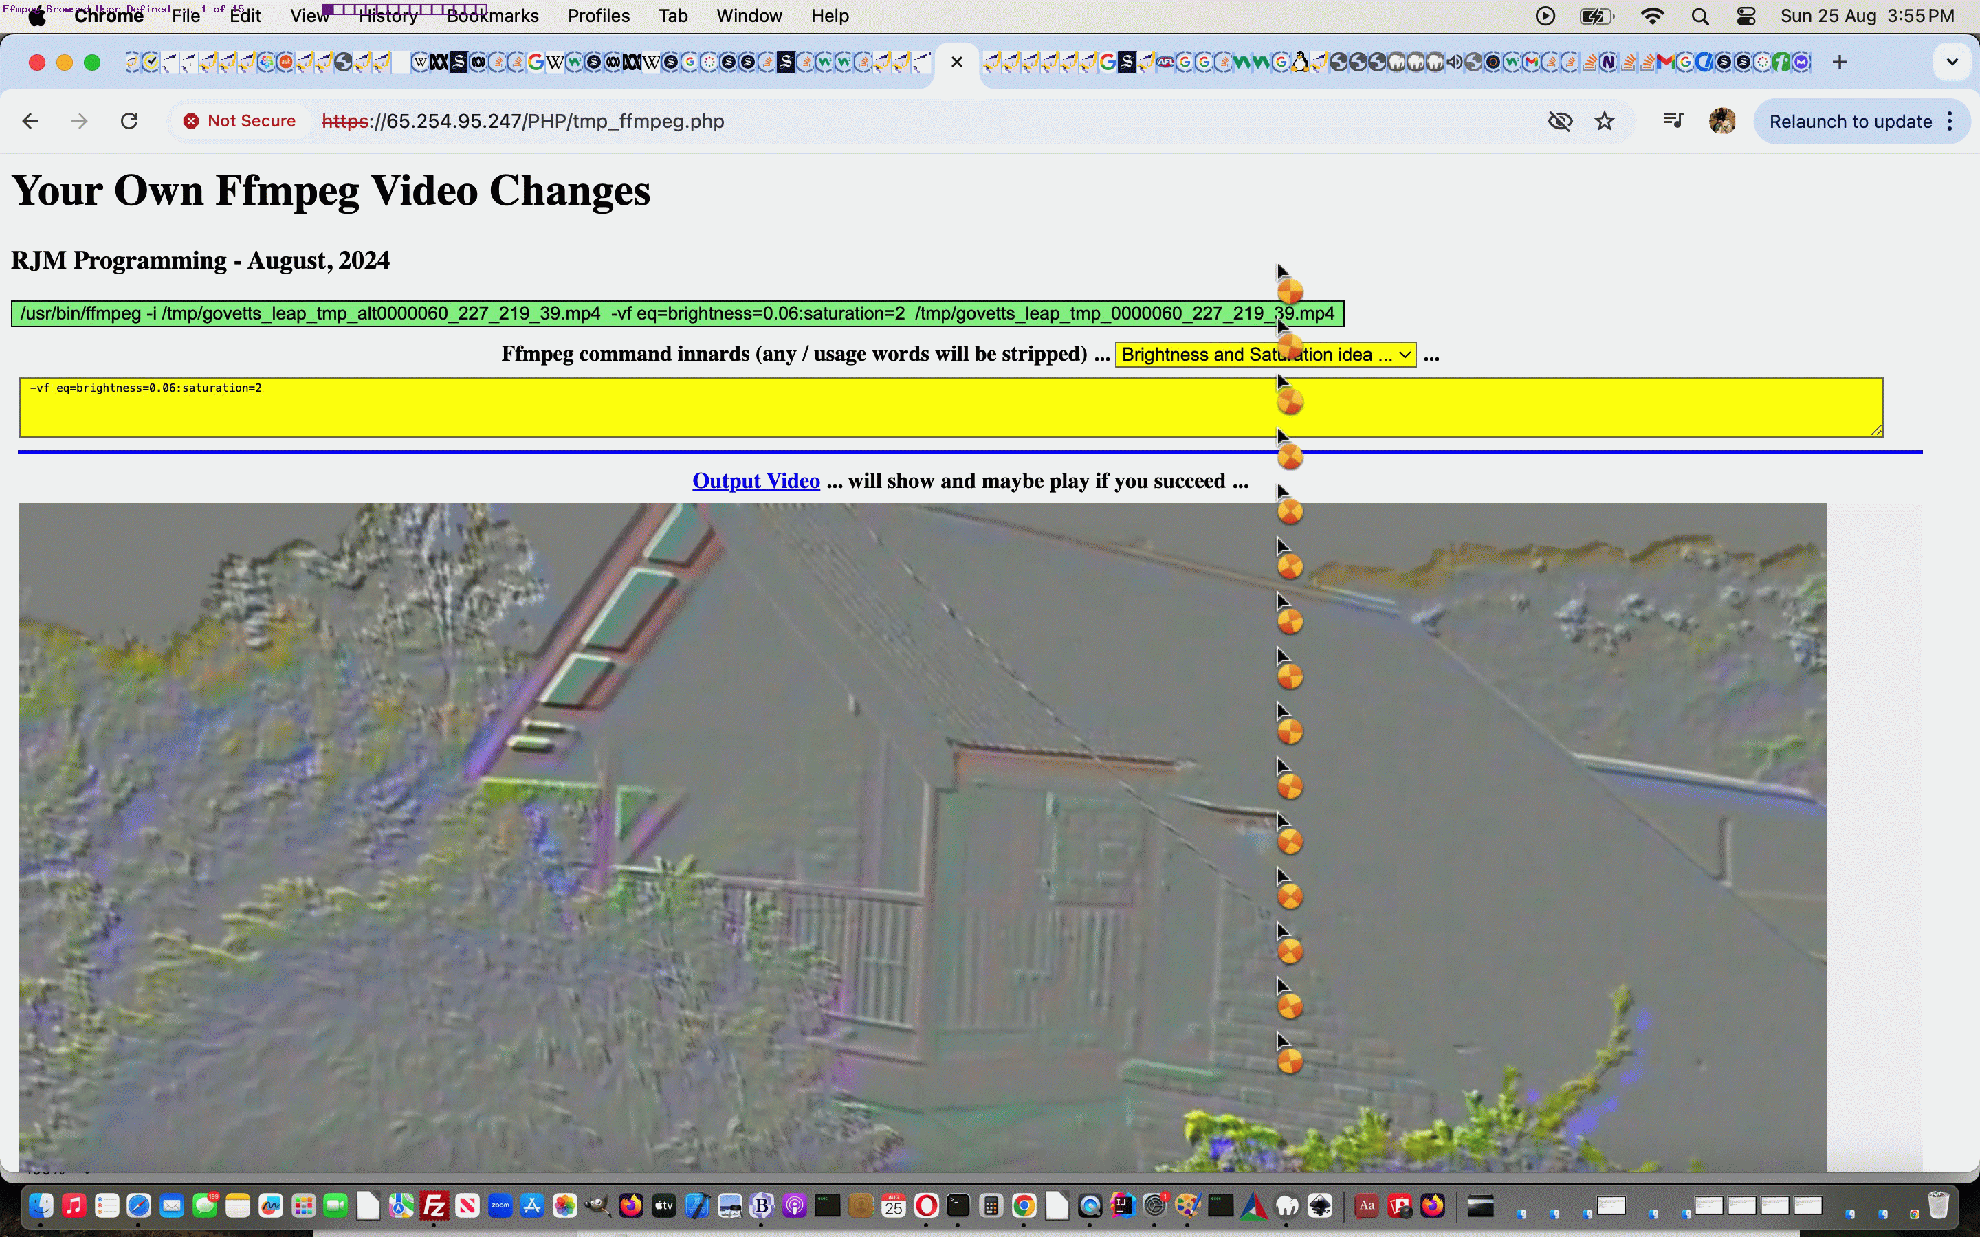Click the Output Video link
Screen dimensions: 1980x1237
[x=756, y=480]
